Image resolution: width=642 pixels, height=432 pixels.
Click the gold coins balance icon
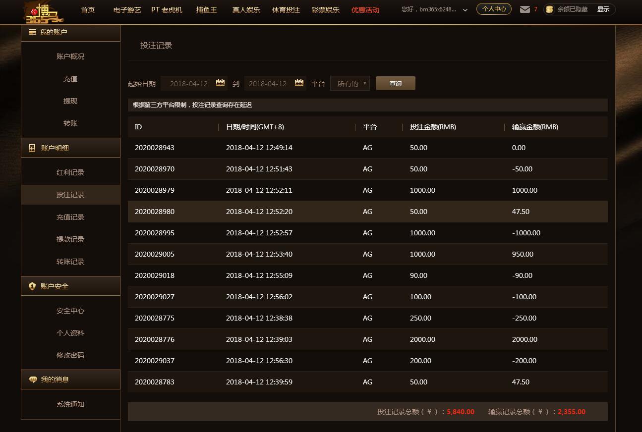pos(549,9)
